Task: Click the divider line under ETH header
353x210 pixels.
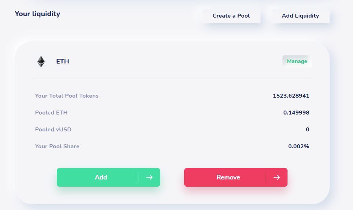Action: (x=172, y=79)
